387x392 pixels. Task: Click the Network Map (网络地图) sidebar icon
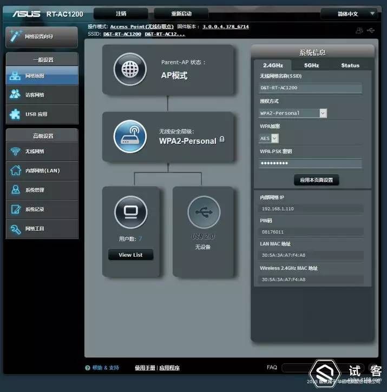point(15,76)
